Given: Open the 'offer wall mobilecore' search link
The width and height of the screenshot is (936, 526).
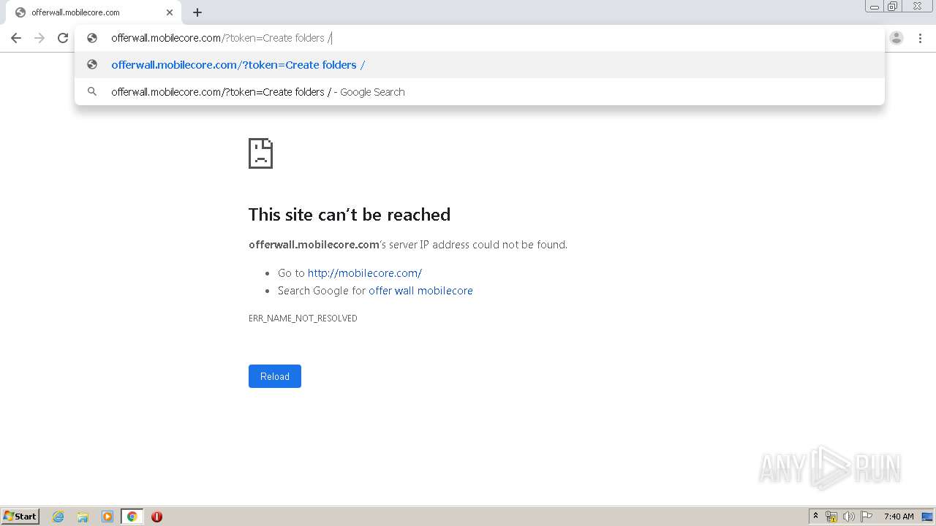Looking at the screenshot, I should [420, 291].
